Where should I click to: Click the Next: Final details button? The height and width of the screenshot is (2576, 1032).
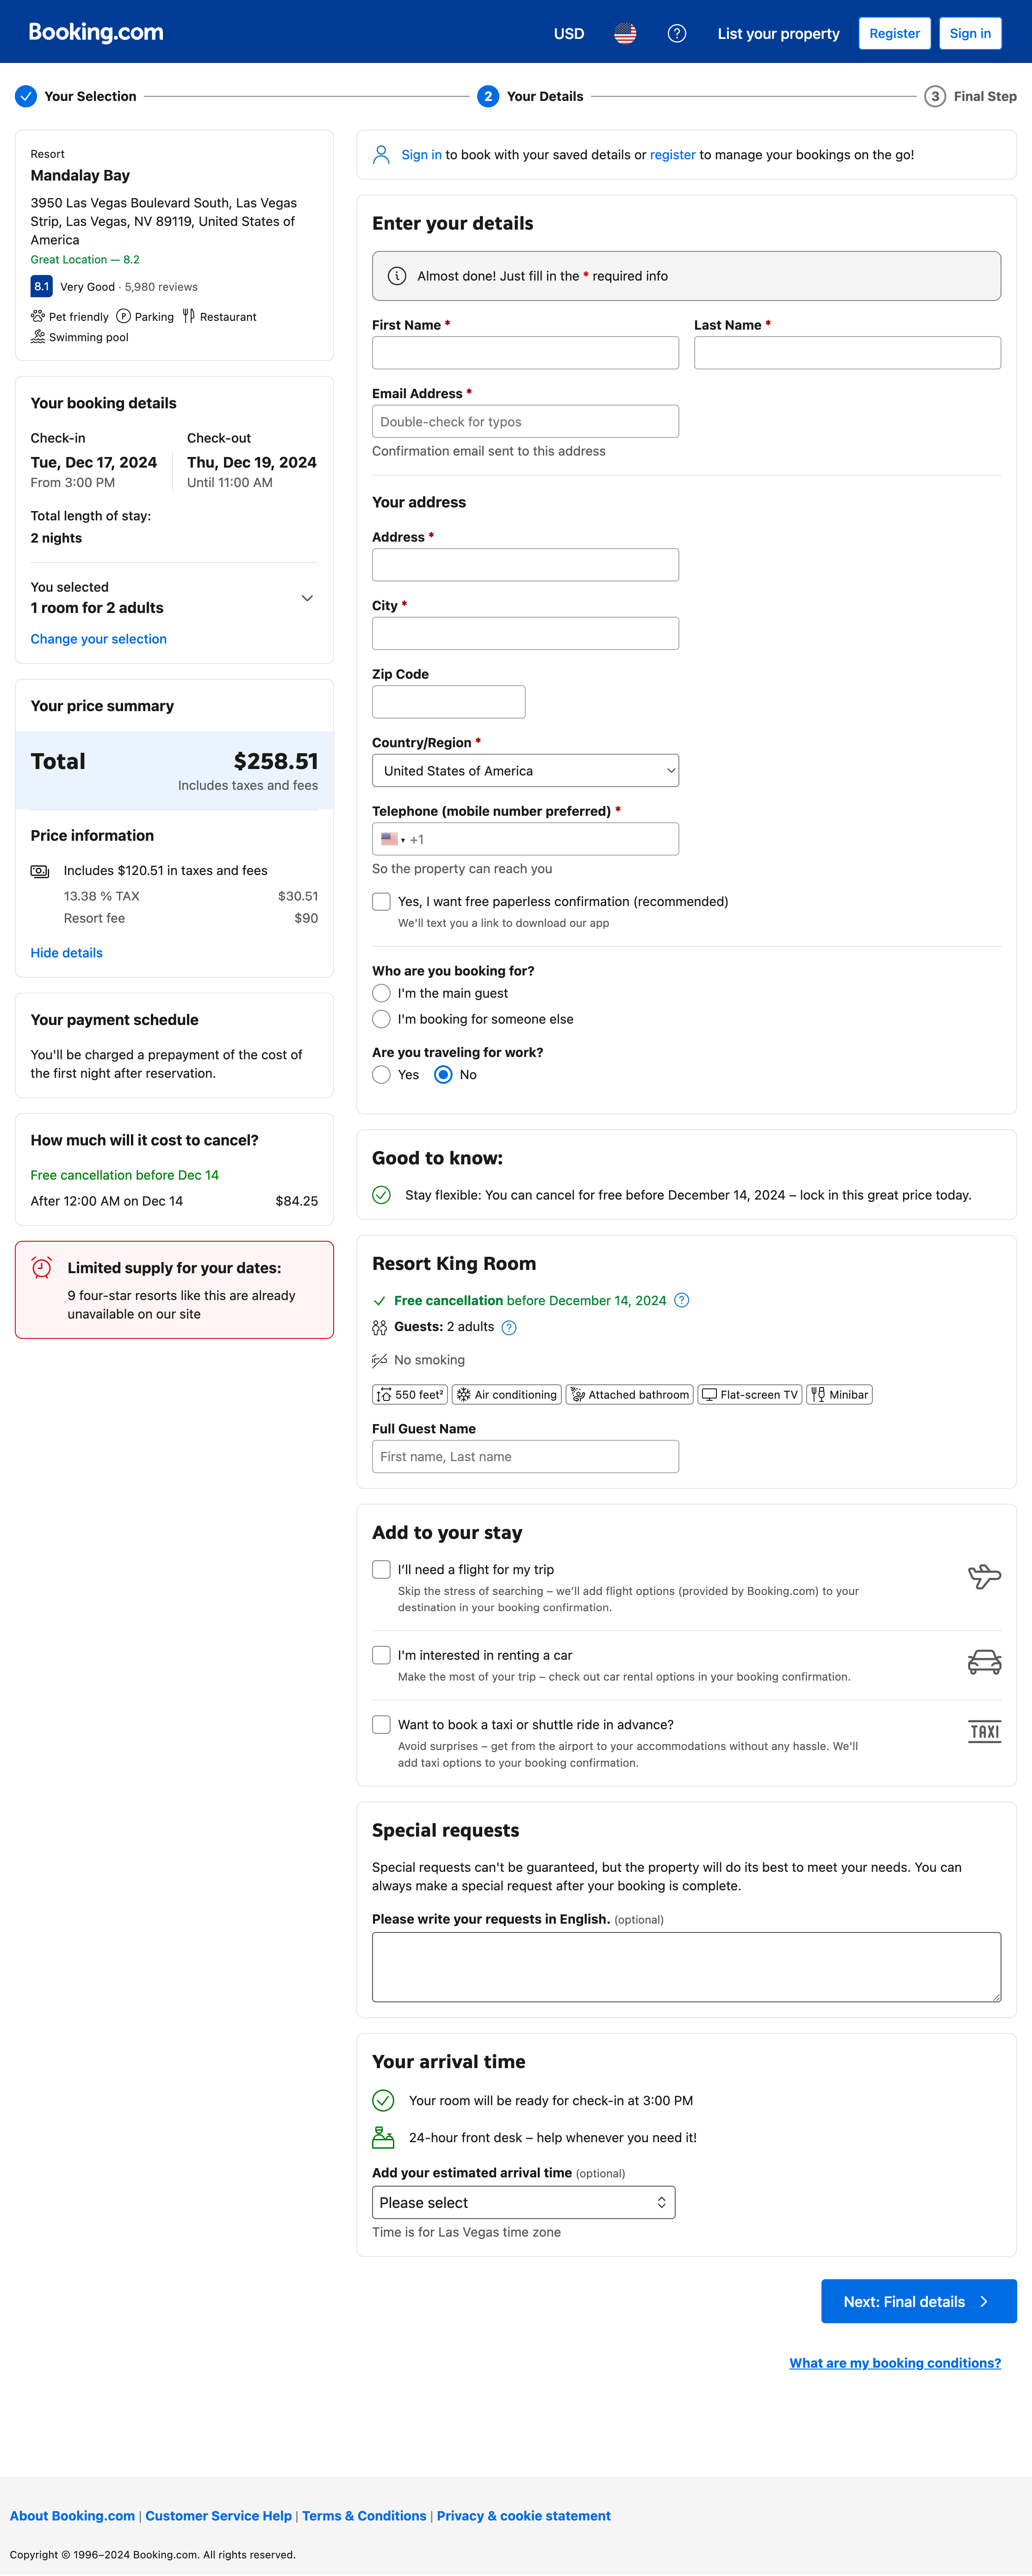[918, 2301]
